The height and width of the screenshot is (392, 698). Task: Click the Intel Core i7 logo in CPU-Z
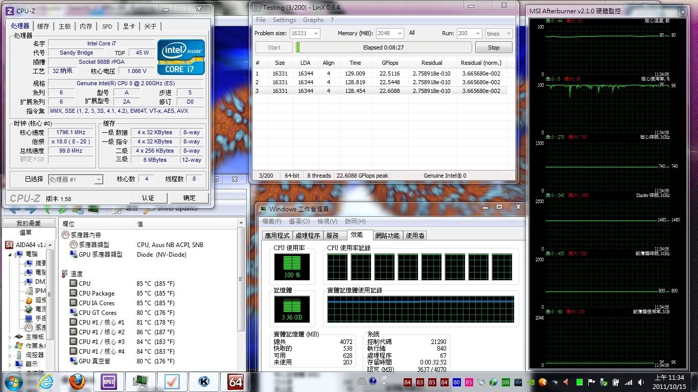pyautogui.click(x=181, y=57)
